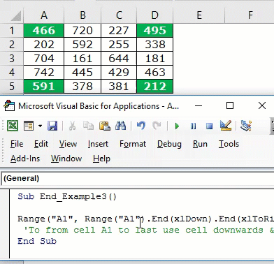Screen dimensions: 274x264
Task: Click the Insert UserForm icon
Action: coord(29,126)
